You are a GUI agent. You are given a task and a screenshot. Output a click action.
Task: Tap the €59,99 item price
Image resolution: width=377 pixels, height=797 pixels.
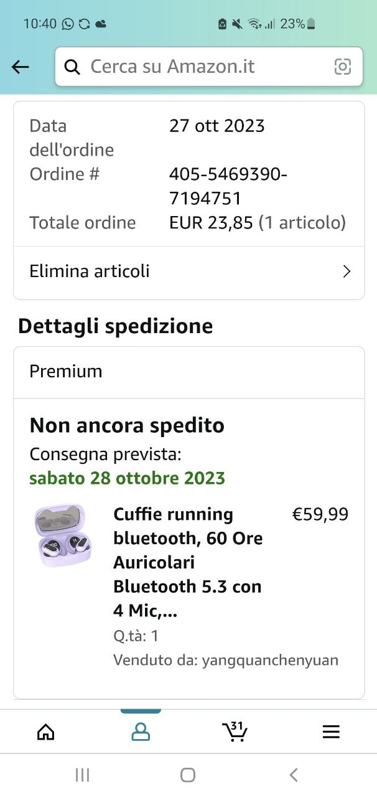coord(320,514)
